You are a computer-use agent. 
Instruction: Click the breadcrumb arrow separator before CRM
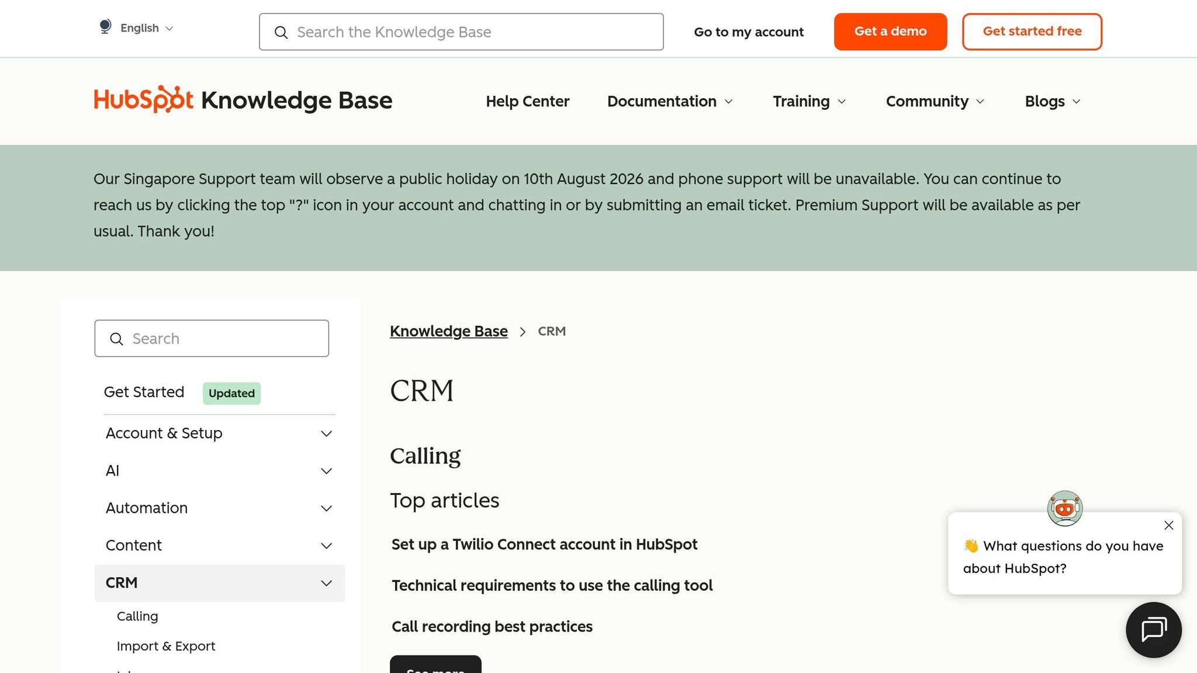523,332
